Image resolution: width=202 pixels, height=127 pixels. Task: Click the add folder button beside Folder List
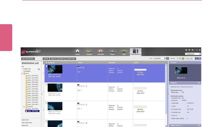coord(39,69)
